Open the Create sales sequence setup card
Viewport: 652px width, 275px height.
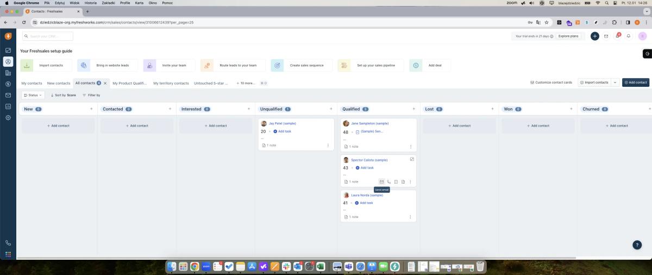tap(302, 65)
